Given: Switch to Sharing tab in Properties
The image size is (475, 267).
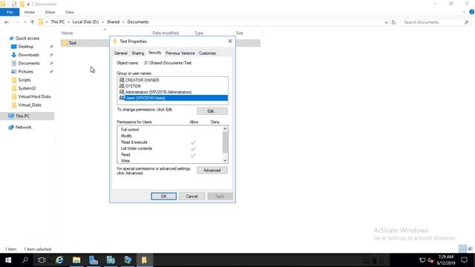Looking at the screenshot, I should tap(137, 53).
